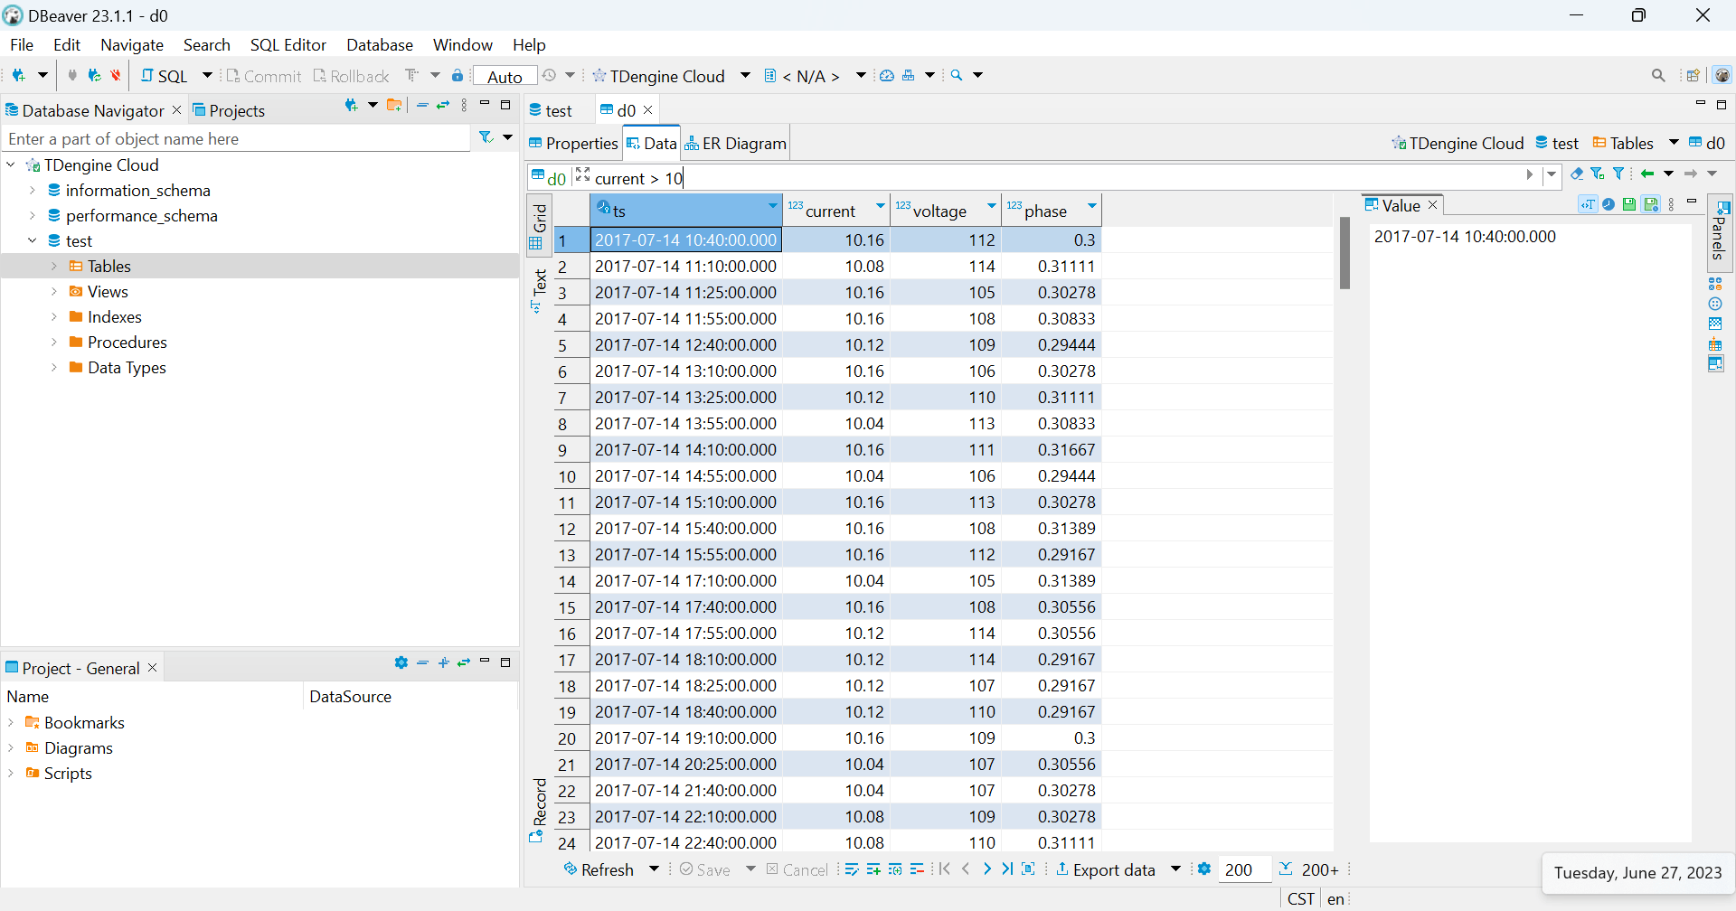The height and width of the screenshot is (911, 1736).
Task: Open the Export data dropdown arrow
Action: (x=1175, y=869)
